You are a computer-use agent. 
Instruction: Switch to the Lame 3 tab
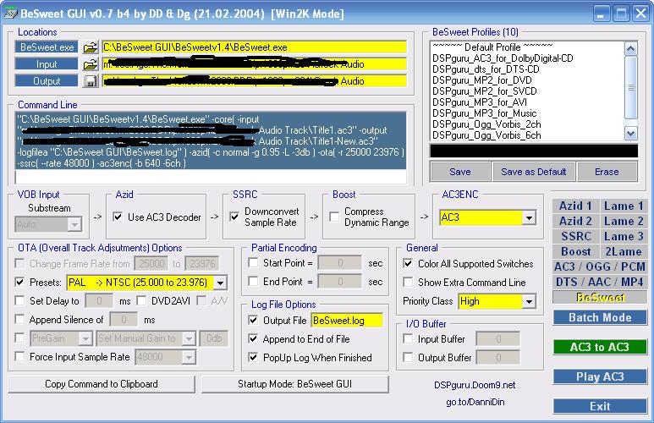(624, 236)
